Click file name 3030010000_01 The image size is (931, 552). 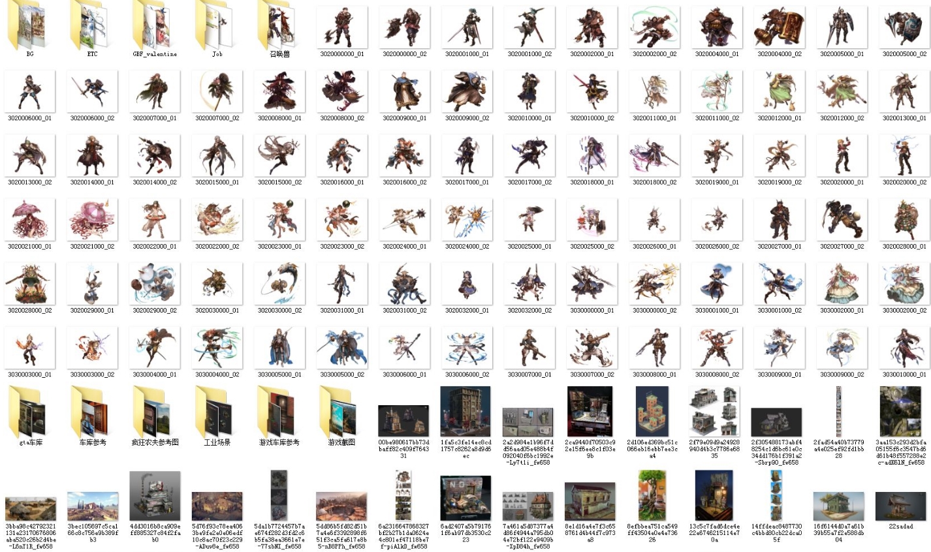coord(904,375)
